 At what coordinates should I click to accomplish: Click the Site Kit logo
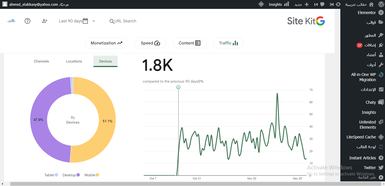306,21
